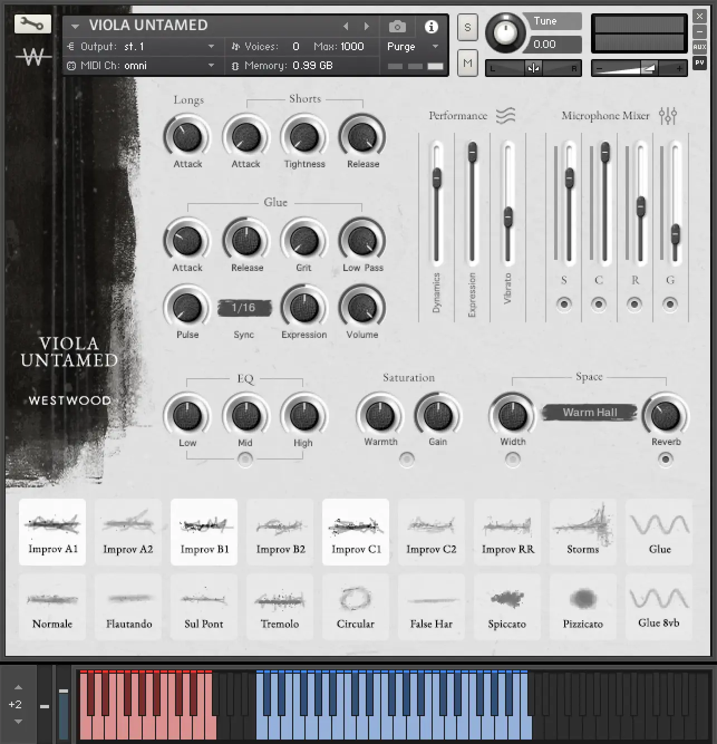Click the G microphone level slider
The width and height of the screenshot is (717, 744).
click(675, 203)
